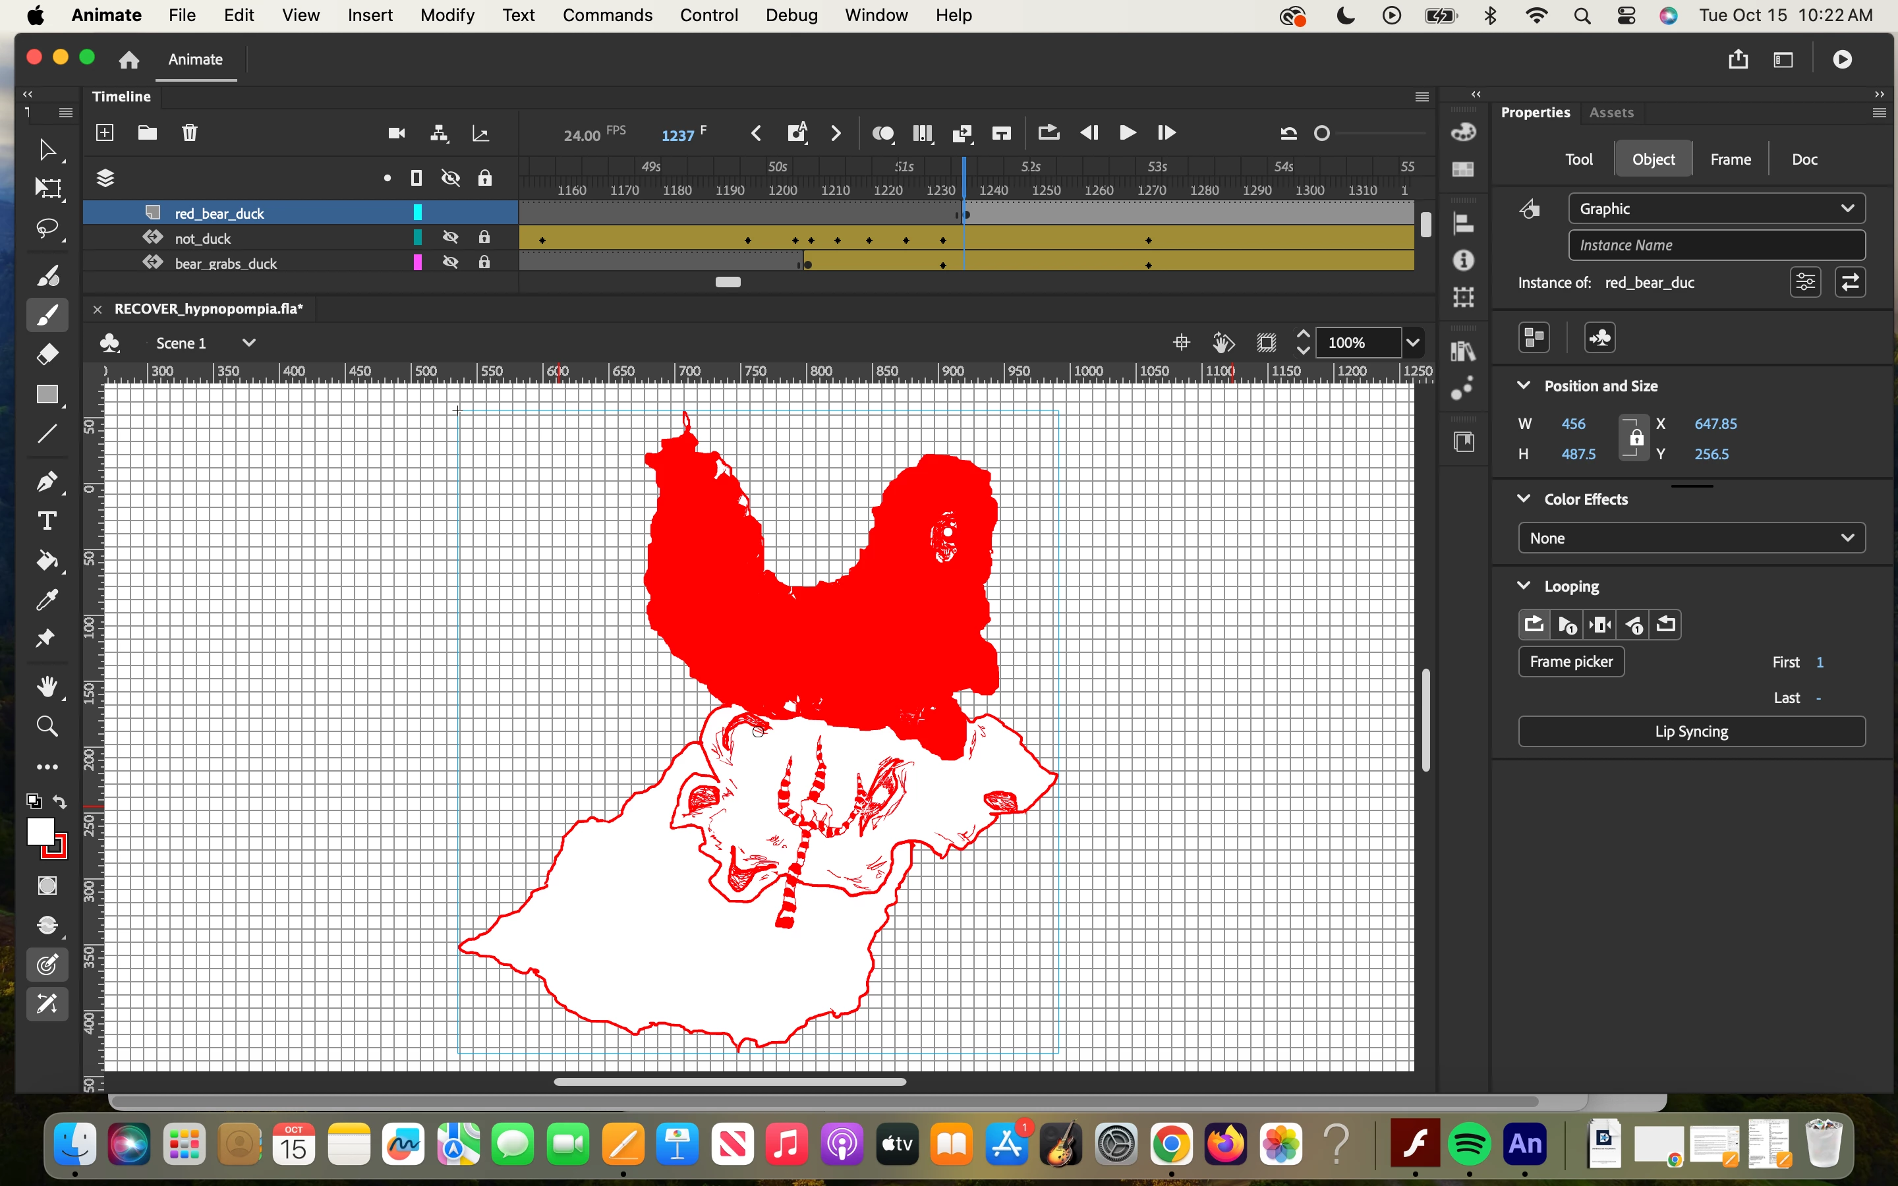Delete layer with trash icon
The width and height of the screenshot is (1898, 1186).
click(x=189, y=132)
